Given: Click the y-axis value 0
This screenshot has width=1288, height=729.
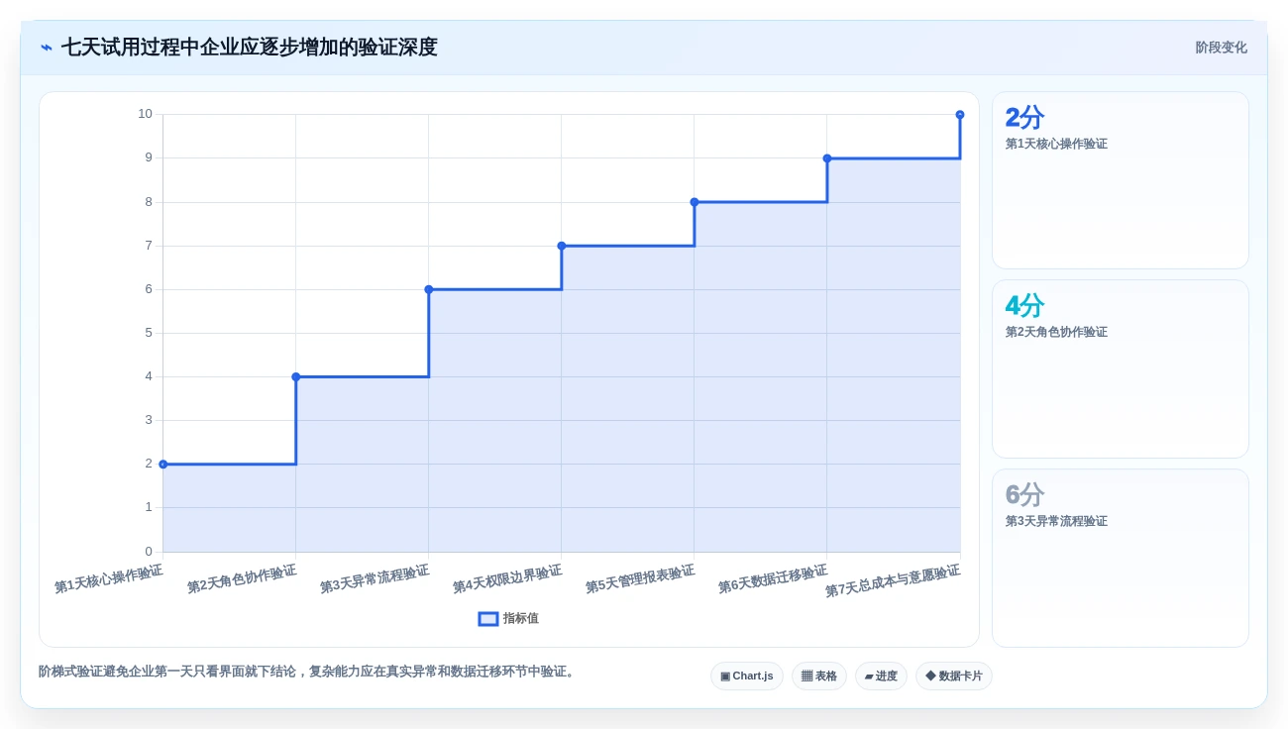Looking at the screenshot, I should tap(149, 552).
